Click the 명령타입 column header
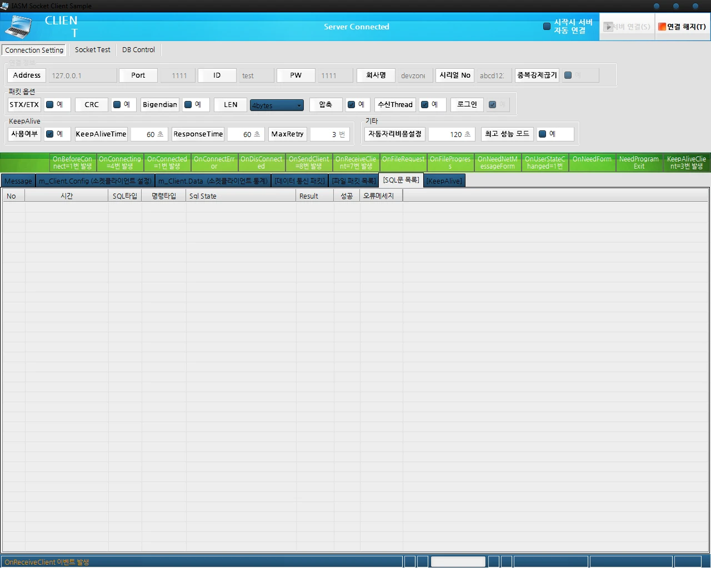The image size is (711, 568). (x=164, y=196)
